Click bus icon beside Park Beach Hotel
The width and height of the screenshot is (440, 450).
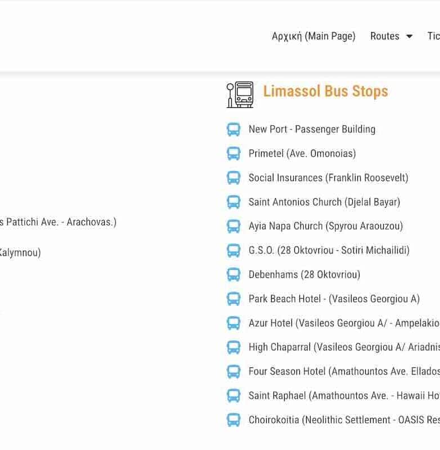point(234,299)
